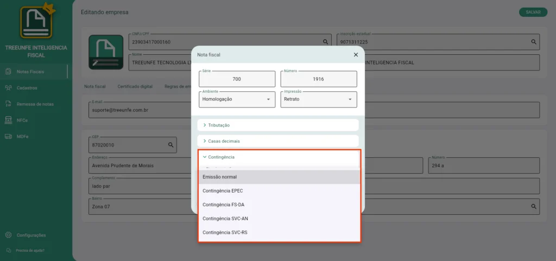Open Notas Fiscais document icon in sidebar
Viewport: 556px width, 261px height.
click(x=8, y=72)
